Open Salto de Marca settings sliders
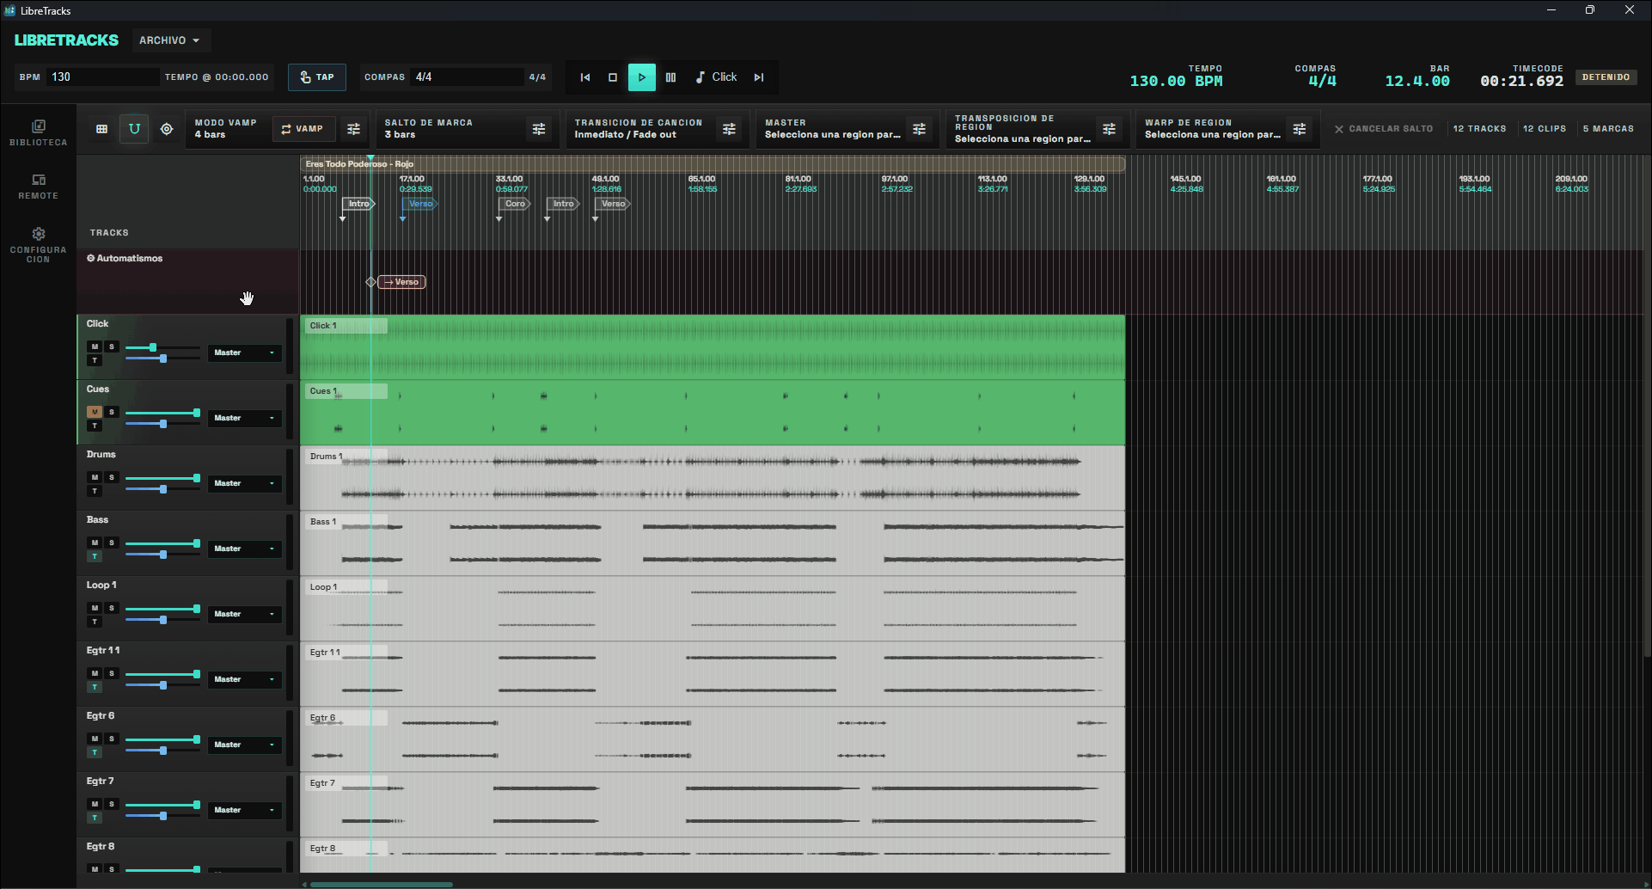This screenshot has width=1652, height=889. point(539,129)
